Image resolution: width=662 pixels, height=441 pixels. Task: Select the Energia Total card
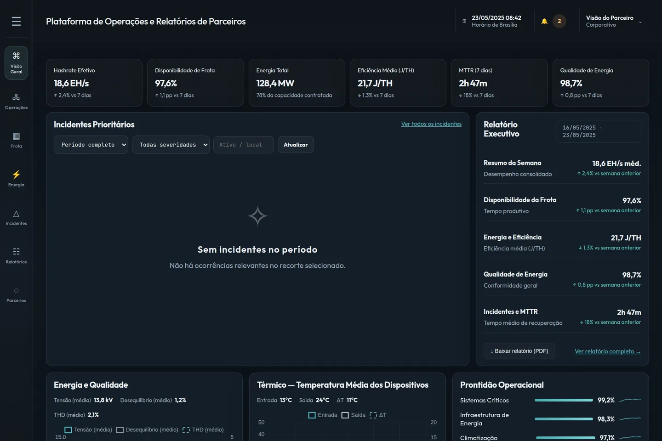pyautogui.click(x=297, y=83)
